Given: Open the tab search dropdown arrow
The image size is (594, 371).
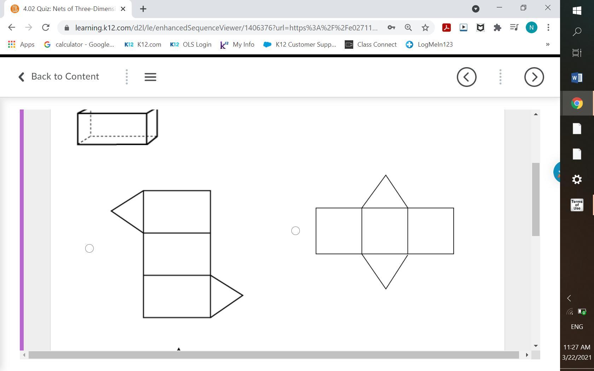Looking at the screenshot, I should pos(476,9).
